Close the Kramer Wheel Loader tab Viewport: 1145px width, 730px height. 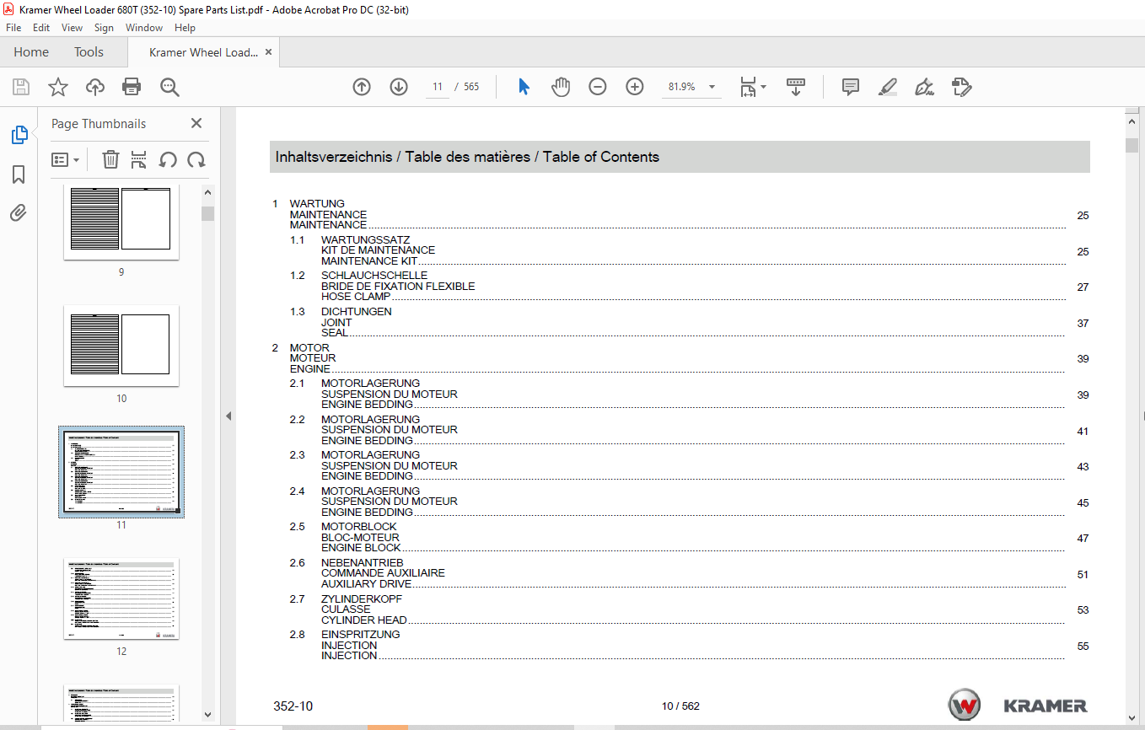(x=269, y=52)
